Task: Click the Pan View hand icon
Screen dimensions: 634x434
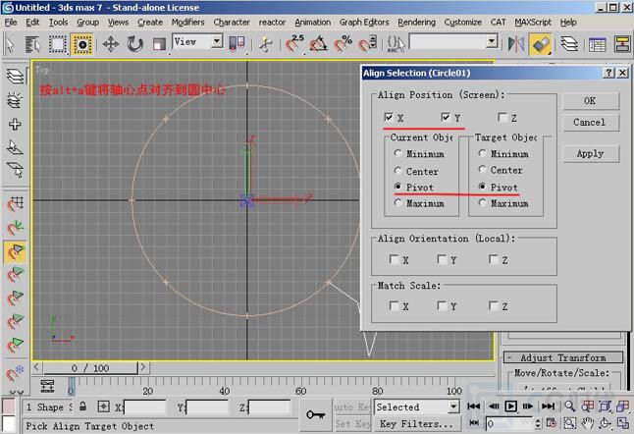Action: pos(587,423)
